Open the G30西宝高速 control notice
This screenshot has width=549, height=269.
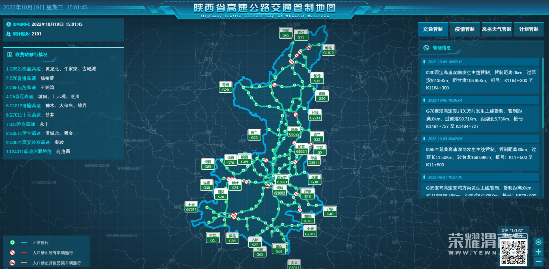(x=480, y=80)
